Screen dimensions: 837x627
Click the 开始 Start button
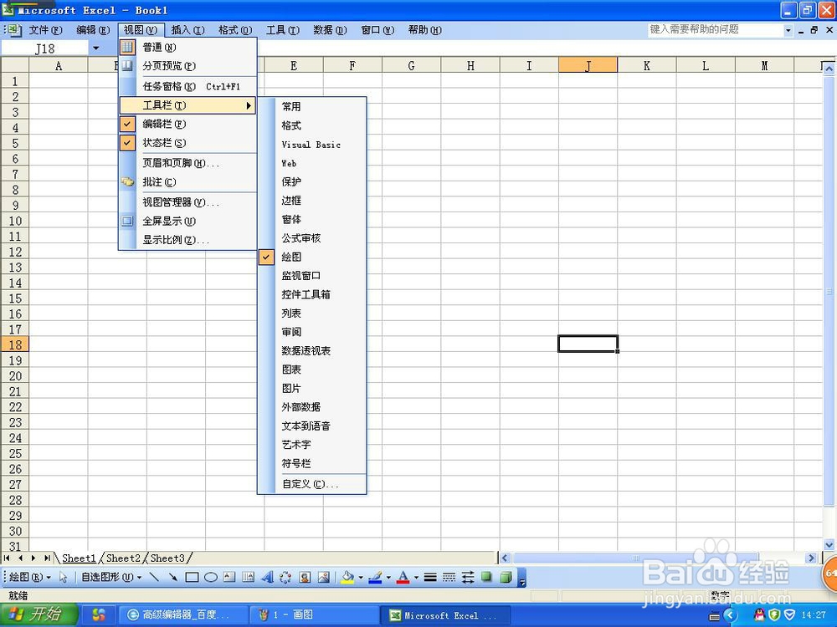click(x=39, y=614)
